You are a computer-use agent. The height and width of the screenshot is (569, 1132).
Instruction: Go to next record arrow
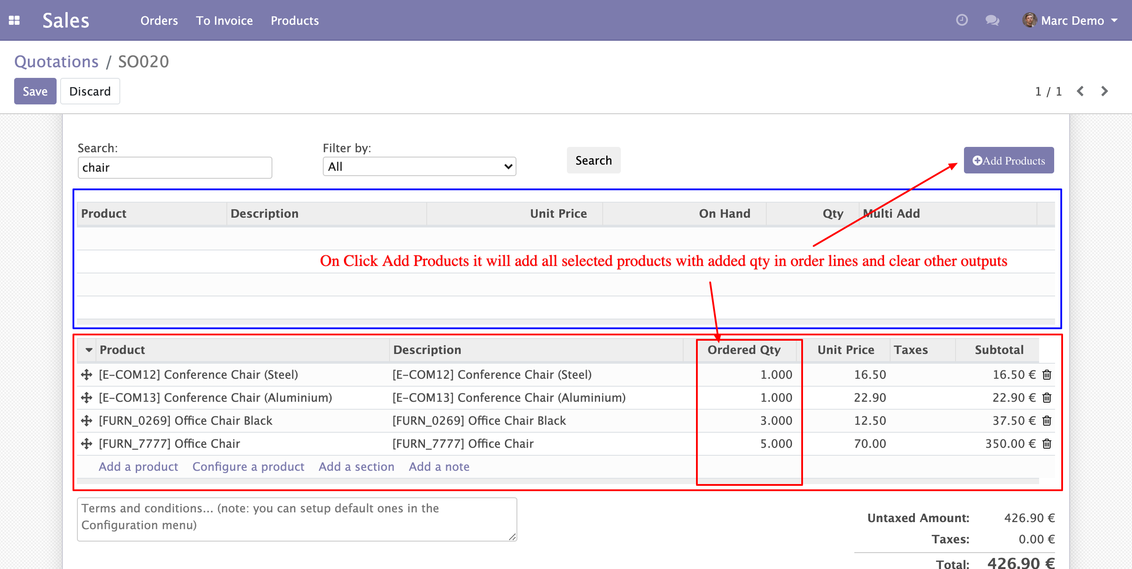point(1104,91)
